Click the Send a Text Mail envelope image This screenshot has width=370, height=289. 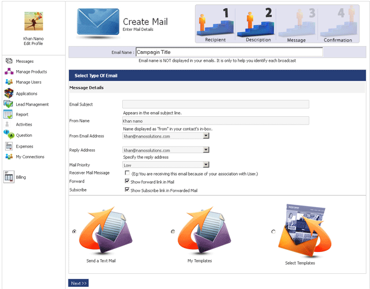point(105,230)
